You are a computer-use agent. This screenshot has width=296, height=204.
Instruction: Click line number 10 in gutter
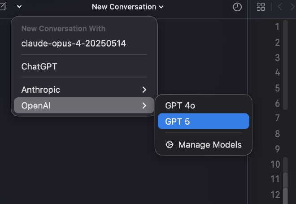tap(275, 164)
